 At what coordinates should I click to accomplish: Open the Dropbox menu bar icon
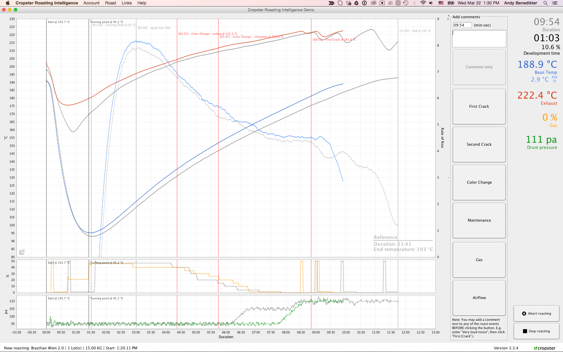click(x=348, y=3)
